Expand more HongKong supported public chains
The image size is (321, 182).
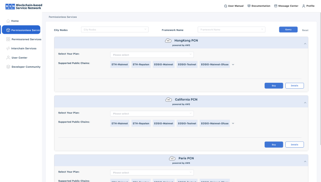point(233,64)
